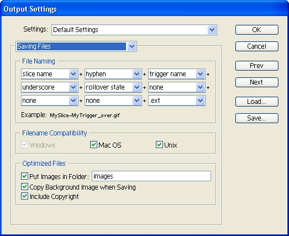Click the File Naming group label
The width and height of the screenshot is (289, 236).
click(x=39, y=61)
